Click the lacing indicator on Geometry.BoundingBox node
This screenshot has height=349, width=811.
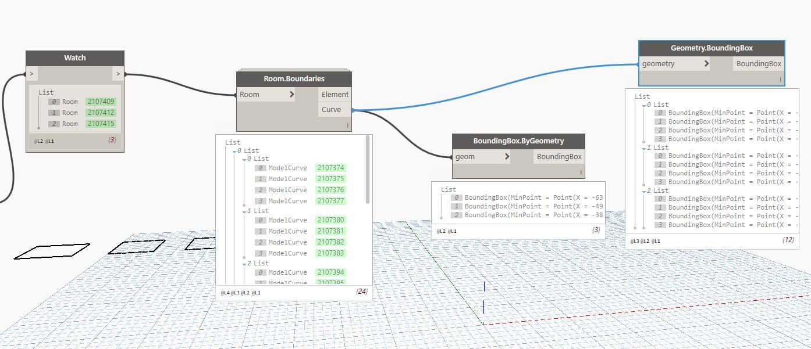tap(780, 80)
